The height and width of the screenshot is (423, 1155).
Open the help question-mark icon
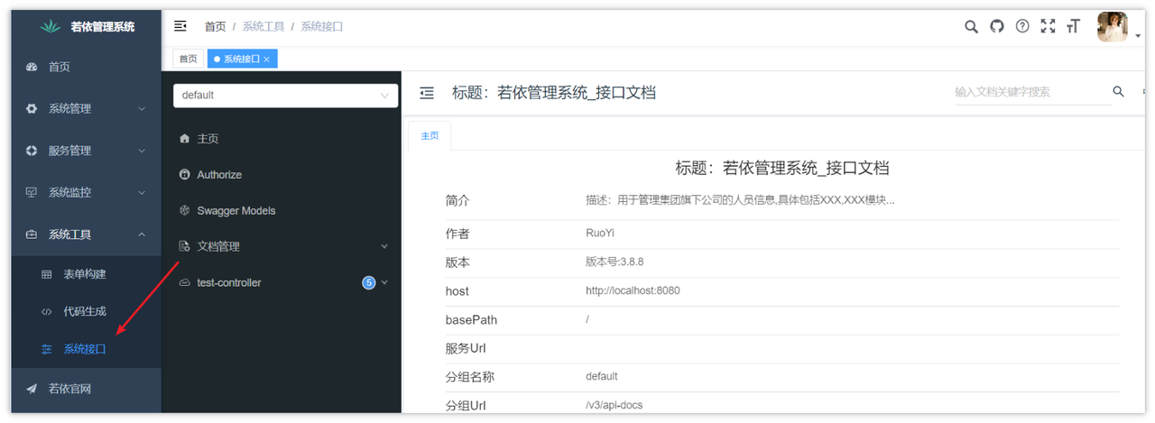[x=1022, y=26]
